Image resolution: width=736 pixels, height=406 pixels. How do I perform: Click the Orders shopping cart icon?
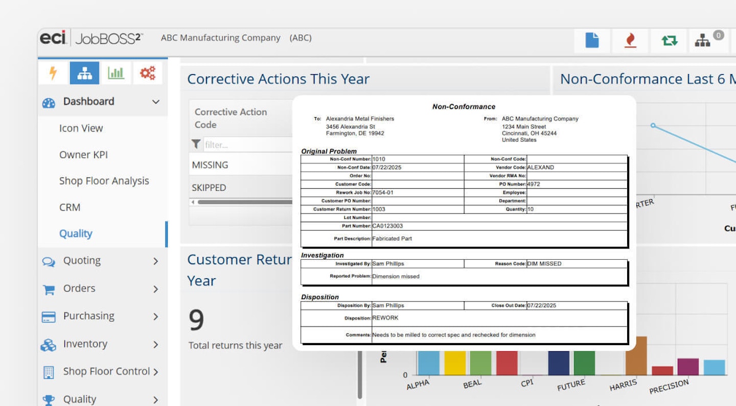(49, 289)
